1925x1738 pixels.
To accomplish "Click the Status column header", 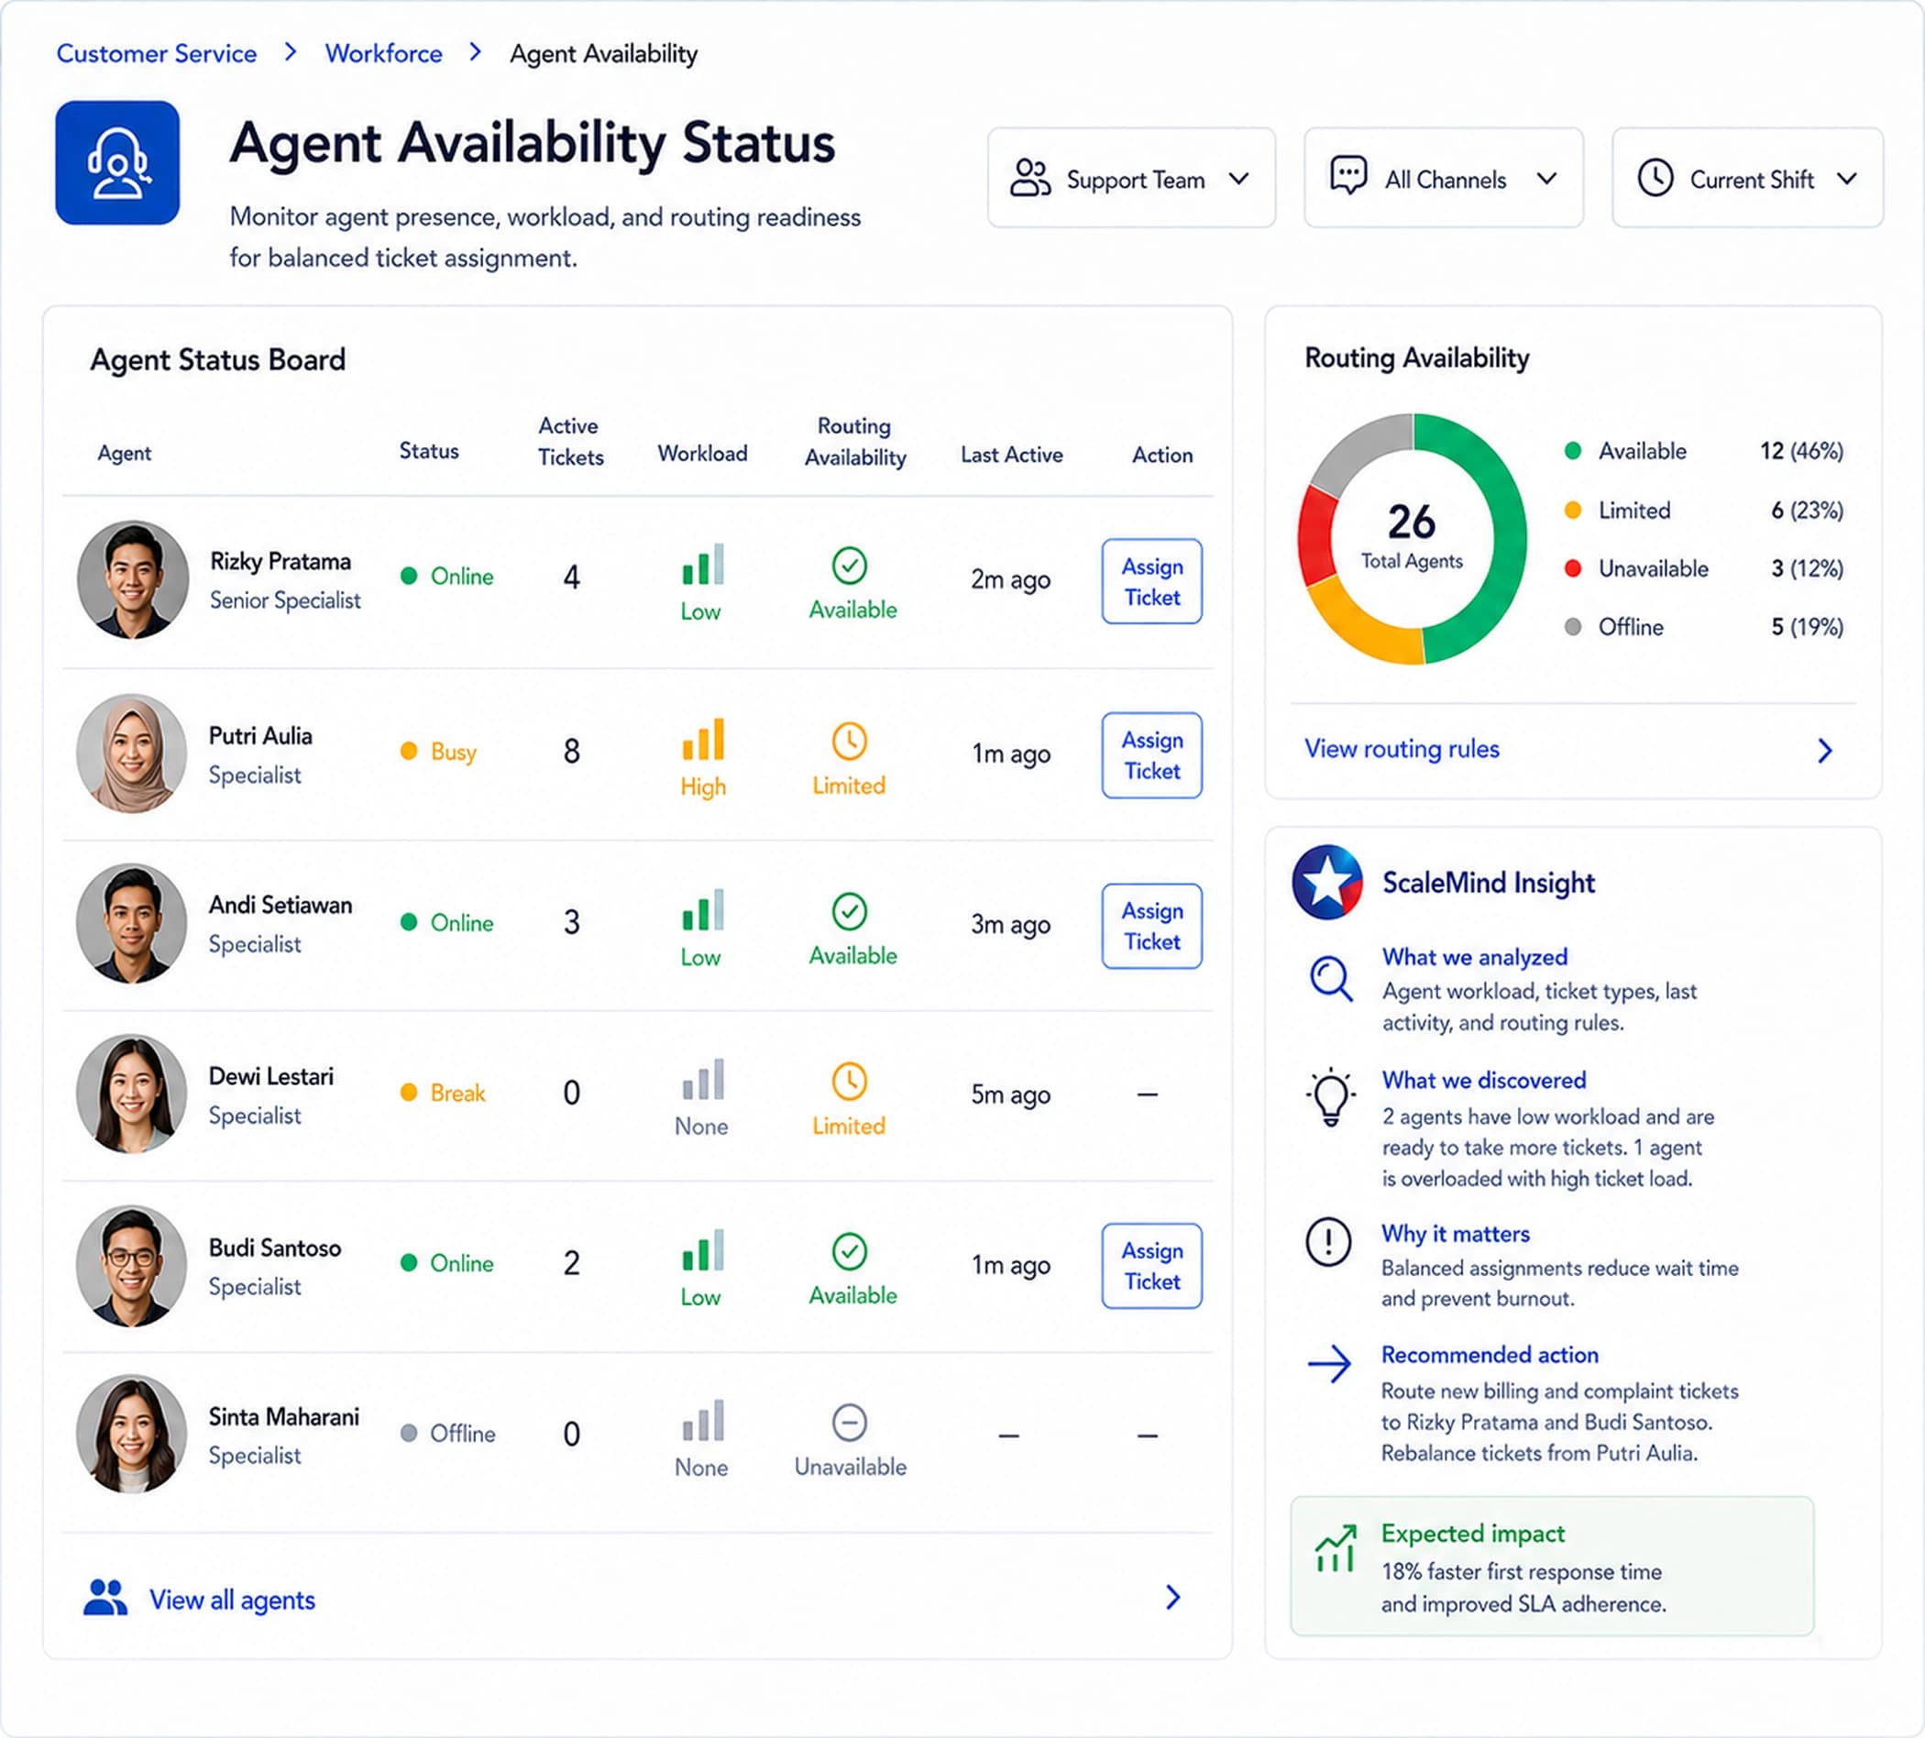I will click(429, 451).
